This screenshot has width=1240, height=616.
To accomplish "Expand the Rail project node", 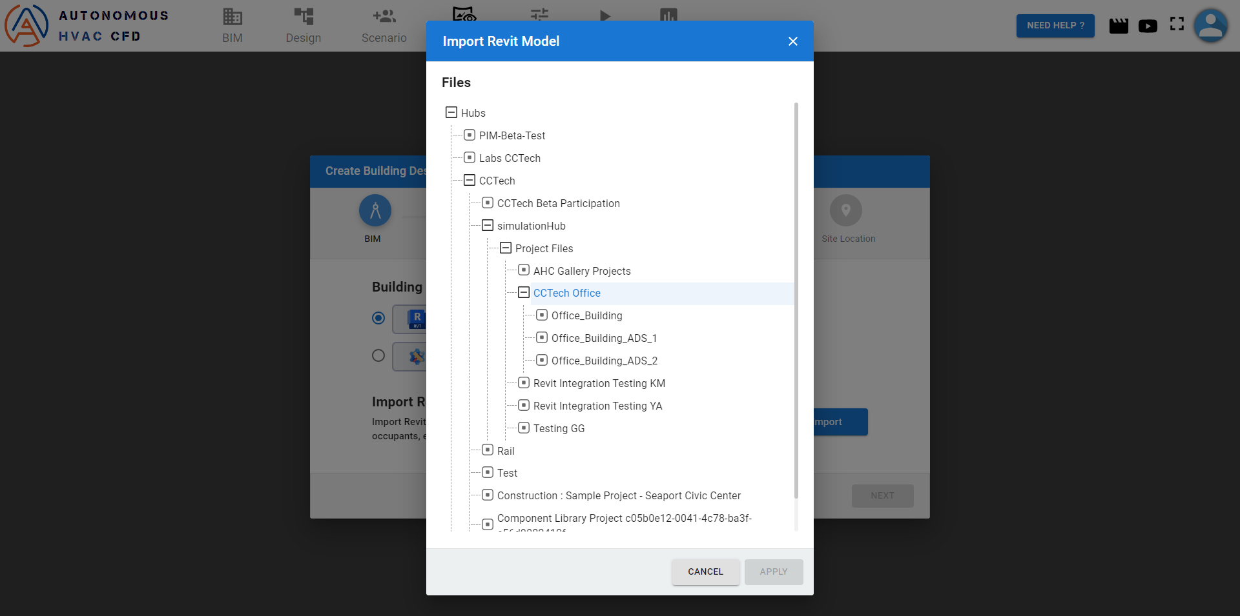I will (488, 450).
